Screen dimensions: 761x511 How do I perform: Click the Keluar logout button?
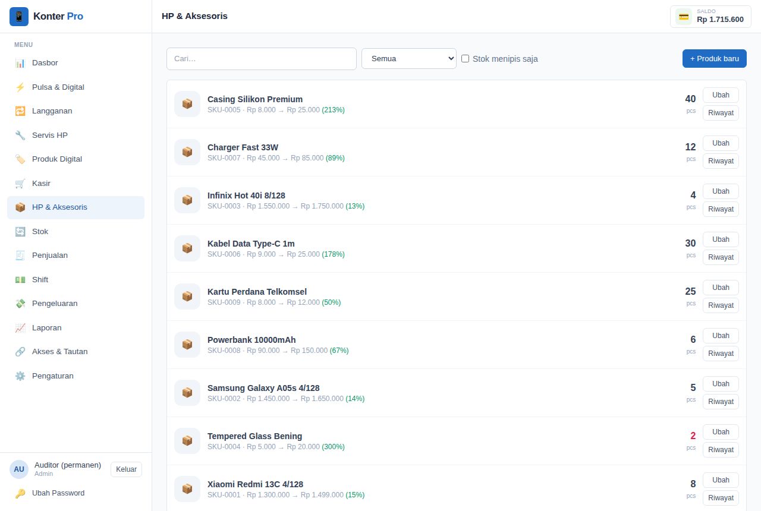click(126, 469)
